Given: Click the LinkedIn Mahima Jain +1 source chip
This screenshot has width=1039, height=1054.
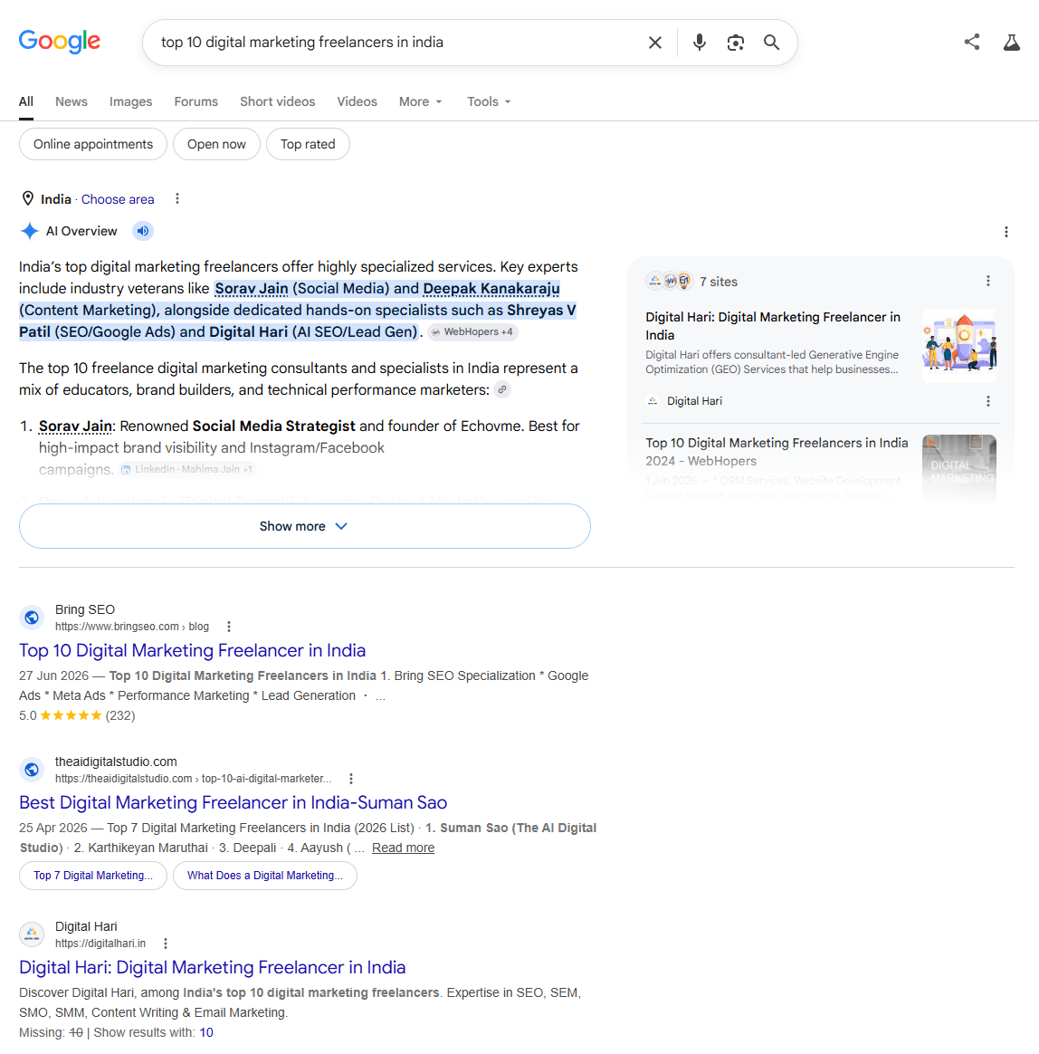Looking at the screenshot, I should 186,469.
